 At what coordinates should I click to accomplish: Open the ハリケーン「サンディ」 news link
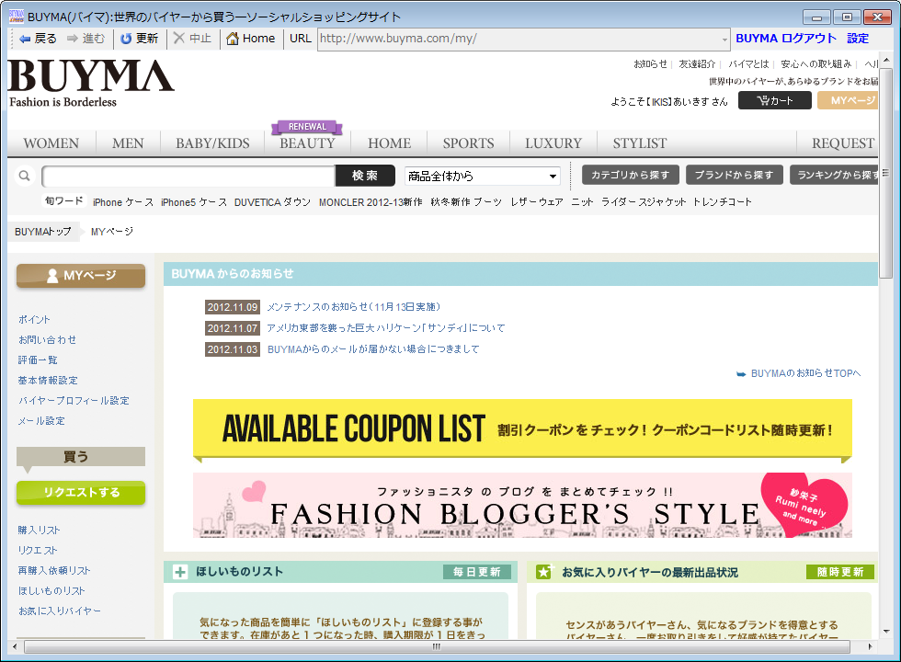click(386, 328)
